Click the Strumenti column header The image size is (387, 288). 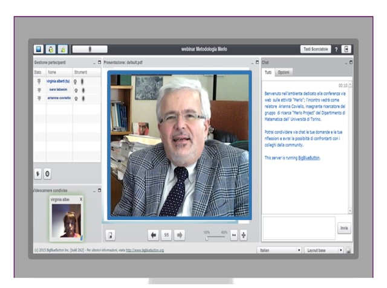point(80,72)
